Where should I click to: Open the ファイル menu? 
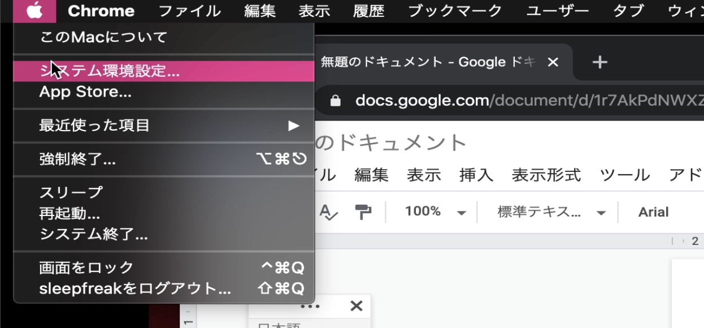point(189,11)
